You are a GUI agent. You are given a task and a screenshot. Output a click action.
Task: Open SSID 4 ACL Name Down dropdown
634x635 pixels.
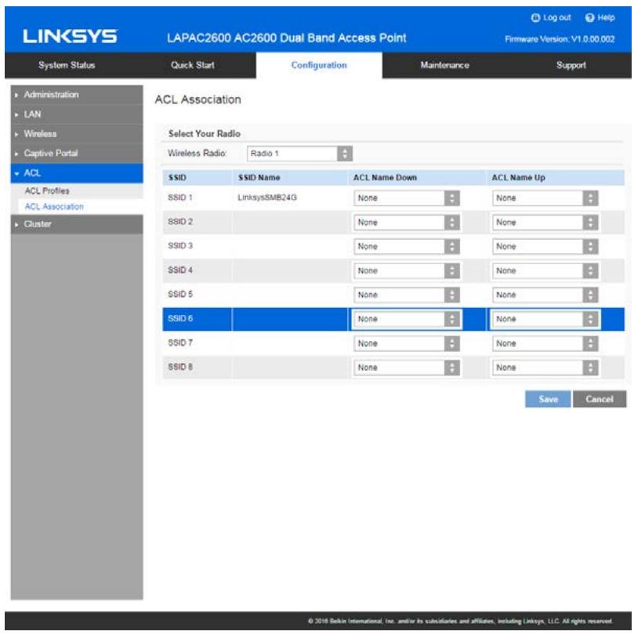click(407, 271)
